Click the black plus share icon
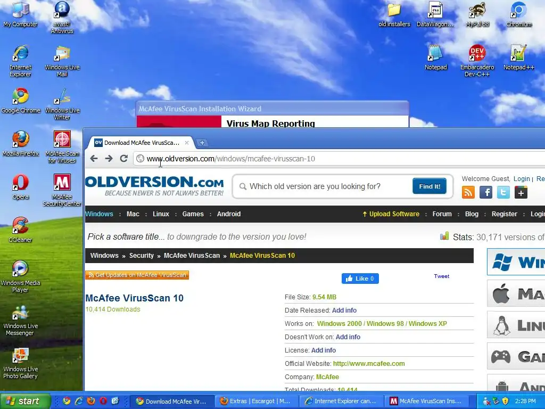 [521, 192]
